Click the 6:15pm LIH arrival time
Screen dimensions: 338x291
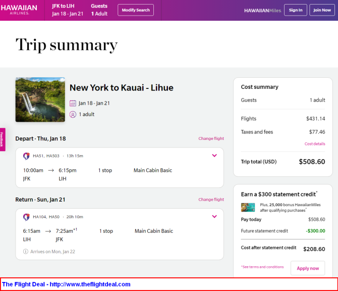coord(68,170)
